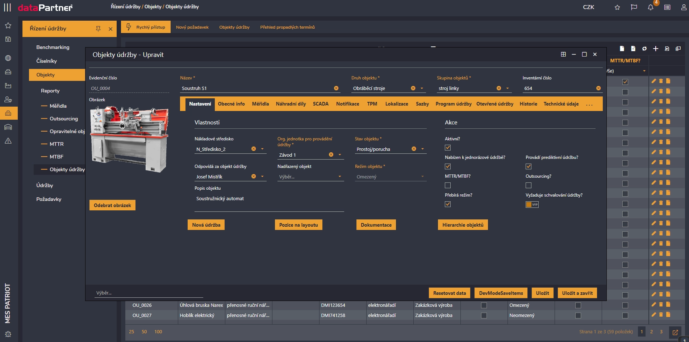Tick the Outsourcing? checkbox
This screenshot has width=689, height=342.
(529, 185)
